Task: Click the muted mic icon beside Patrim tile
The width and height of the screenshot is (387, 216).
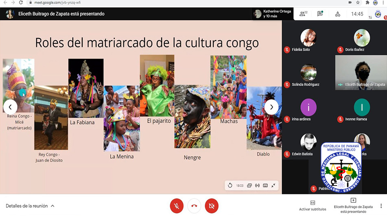Action: point(313,189)
